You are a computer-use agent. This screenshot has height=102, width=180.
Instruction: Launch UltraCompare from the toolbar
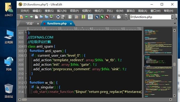[97, 17]
